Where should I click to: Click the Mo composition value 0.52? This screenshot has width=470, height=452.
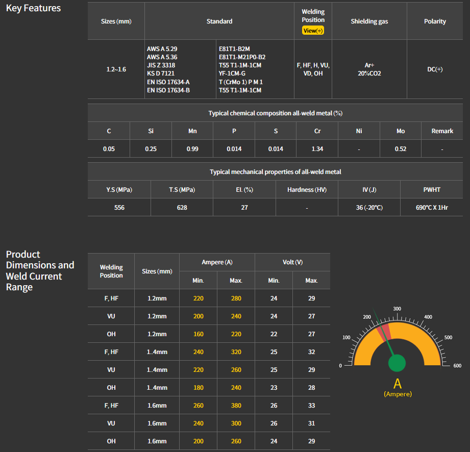[x=401, y=149]
